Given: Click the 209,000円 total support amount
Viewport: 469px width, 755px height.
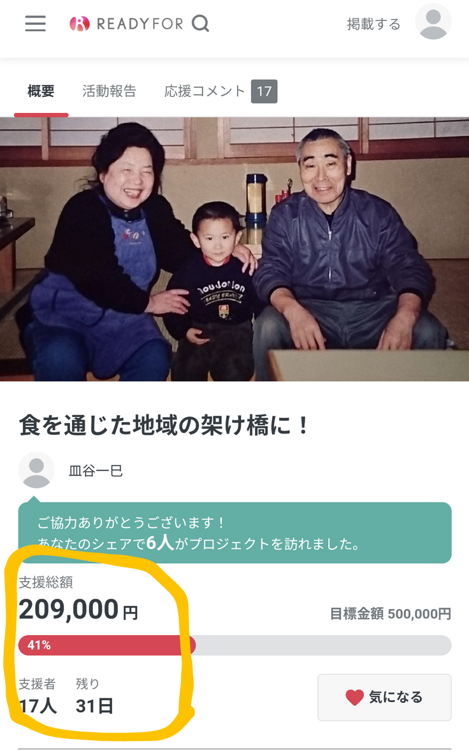Looking at the screenshot, I should pyautogui.click(x=78, y=610).
